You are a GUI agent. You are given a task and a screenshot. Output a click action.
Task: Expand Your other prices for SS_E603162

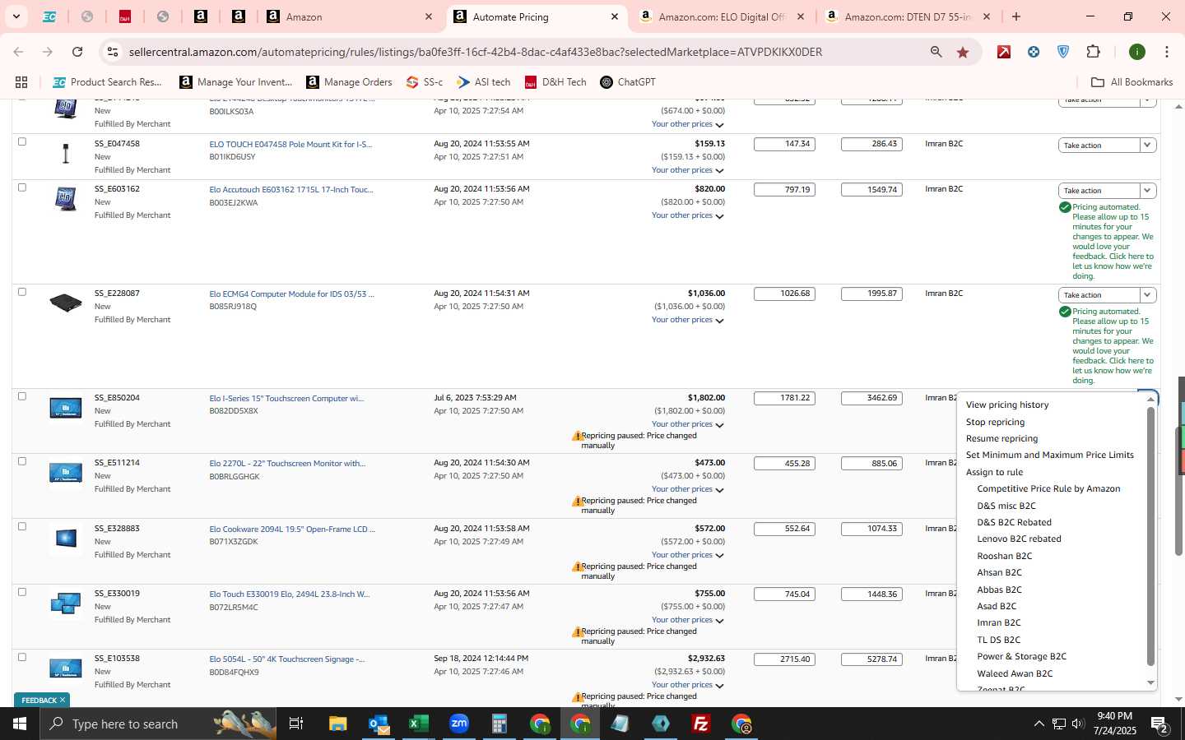(687, 215)
